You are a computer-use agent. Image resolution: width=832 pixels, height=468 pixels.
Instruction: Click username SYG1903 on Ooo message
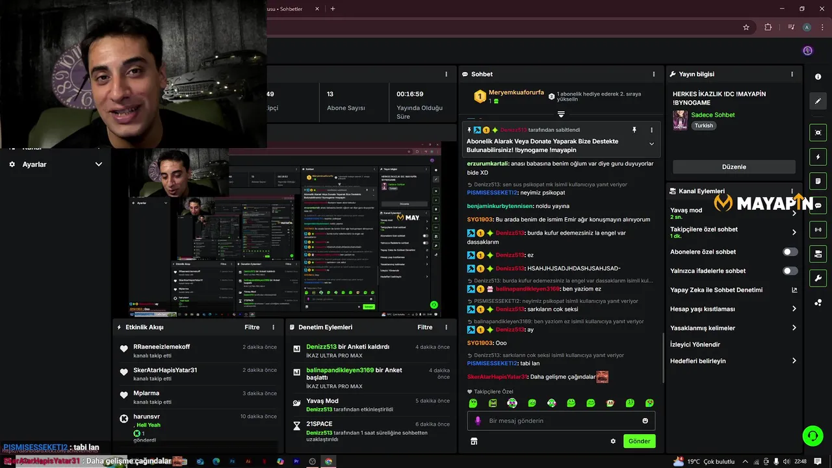480,343
